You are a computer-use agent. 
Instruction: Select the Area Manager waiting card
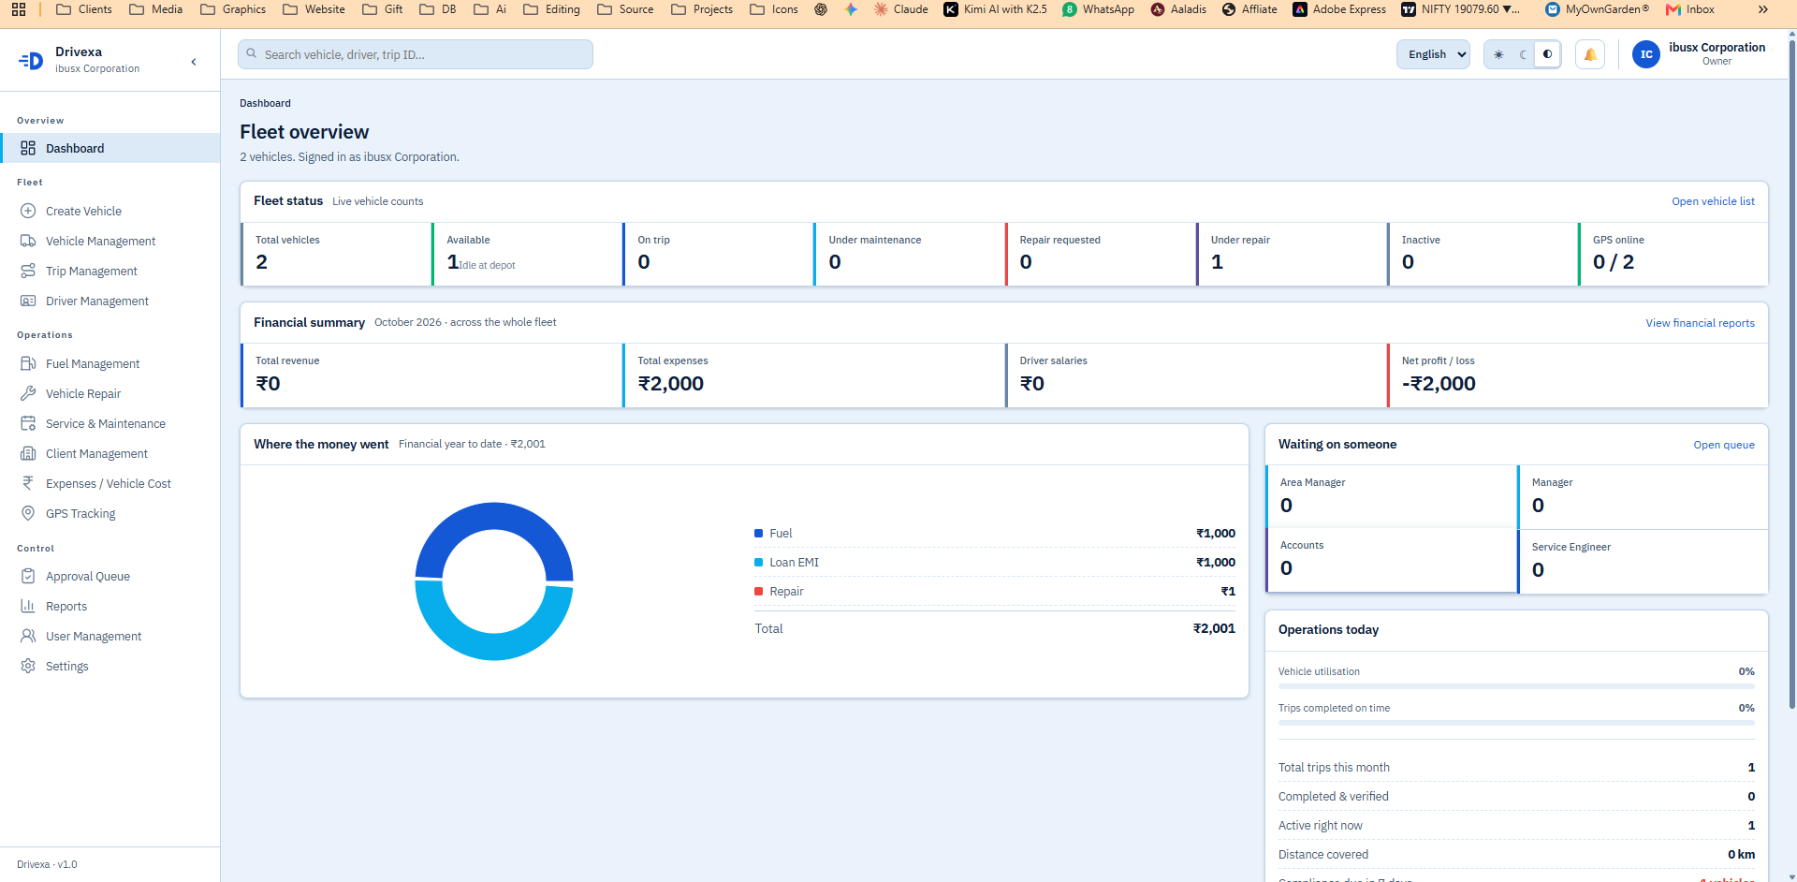[1392, 496]
